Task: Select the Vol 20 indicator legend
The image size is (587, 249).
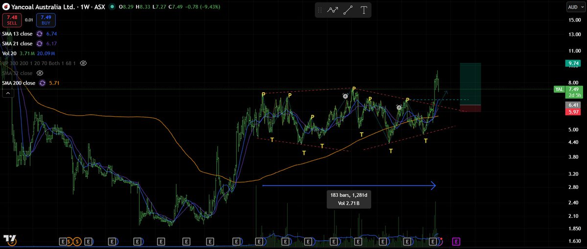Action: [x=9, y=53]
